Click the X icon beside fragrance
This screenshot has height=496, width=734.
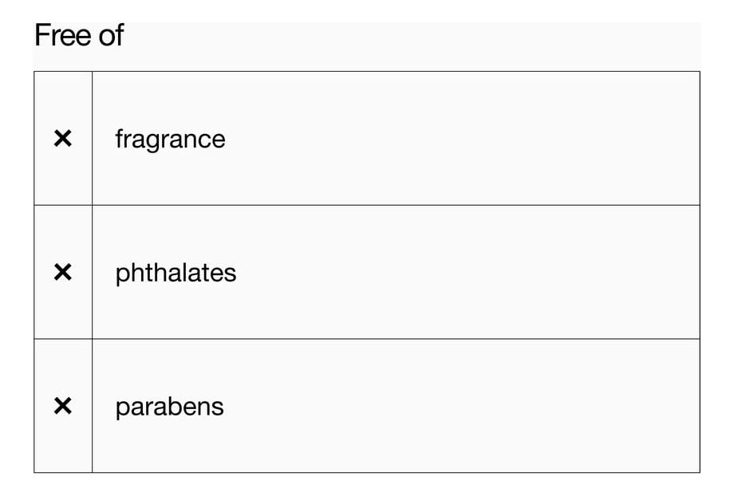tap(62, 139)
